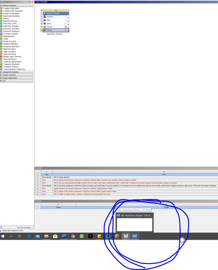Select Magnetostatic in toolbox
This screenshot has height=270, width=218.
pos(9,36)
